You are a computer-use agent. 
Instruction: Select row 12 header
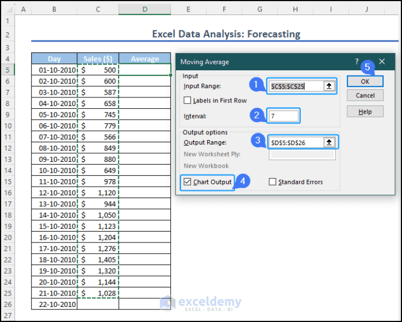point(7,148)
